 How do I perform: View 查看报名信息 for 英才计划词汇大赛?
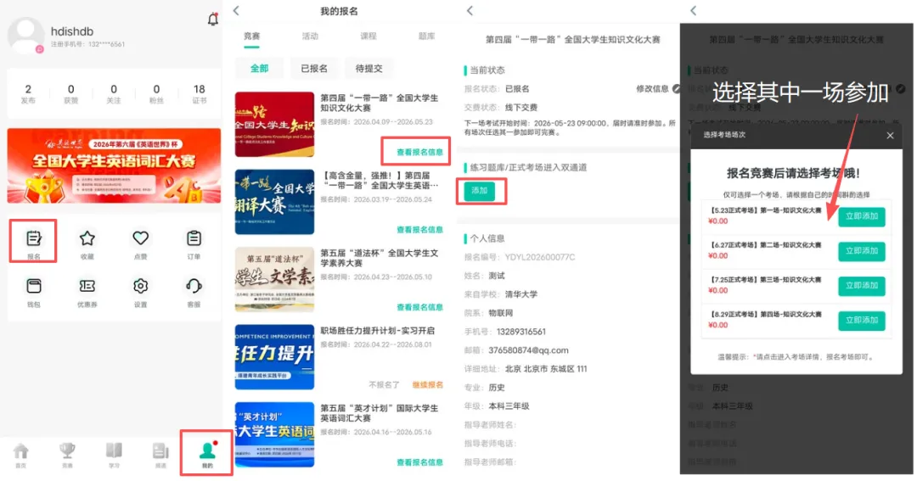(x=419, y=462)
